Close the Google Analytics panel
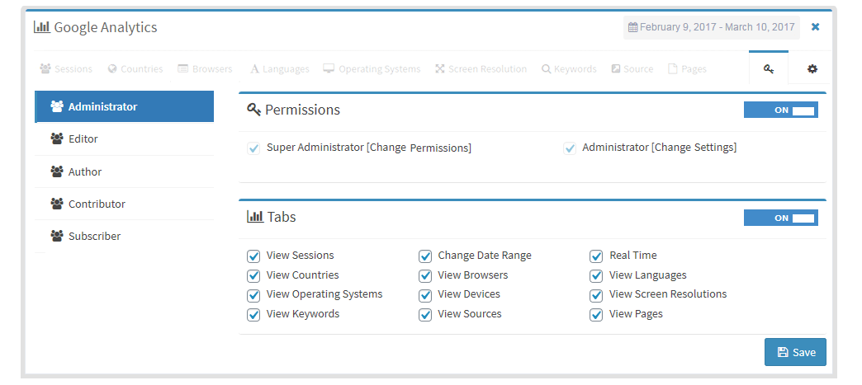 (x=815, y=27)
